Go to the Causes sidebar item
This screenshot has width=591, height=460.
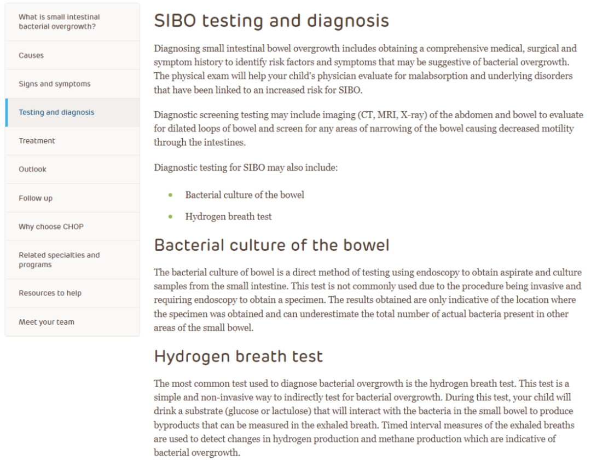tap(31, 55)
